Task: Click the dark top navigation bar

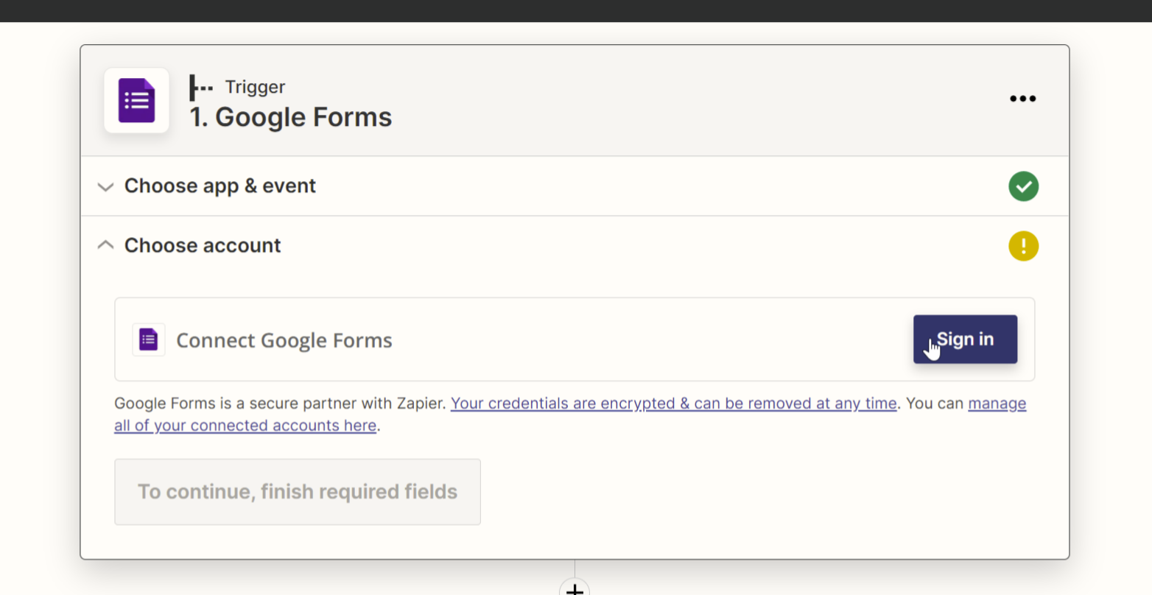Action: coord(576,10)
